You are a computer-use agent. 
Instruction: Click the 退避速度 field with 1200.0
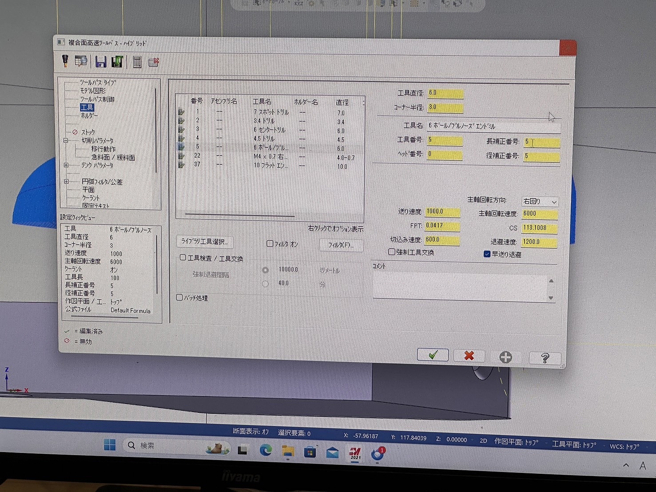539,242
